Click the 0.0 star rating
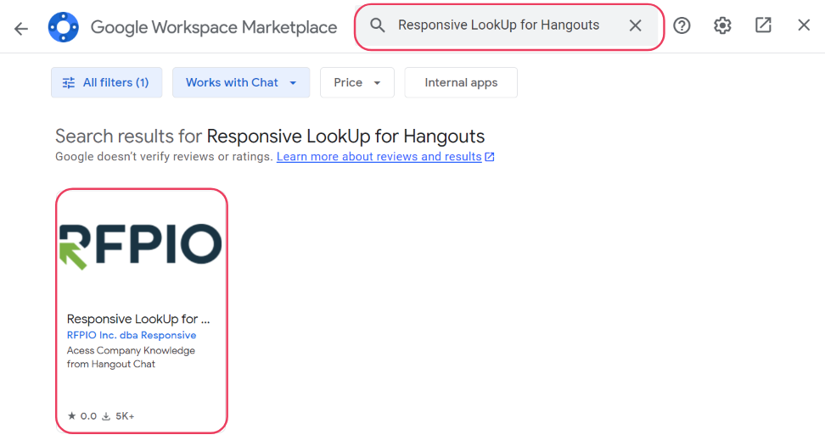825x446 pixels. point(82,416)
